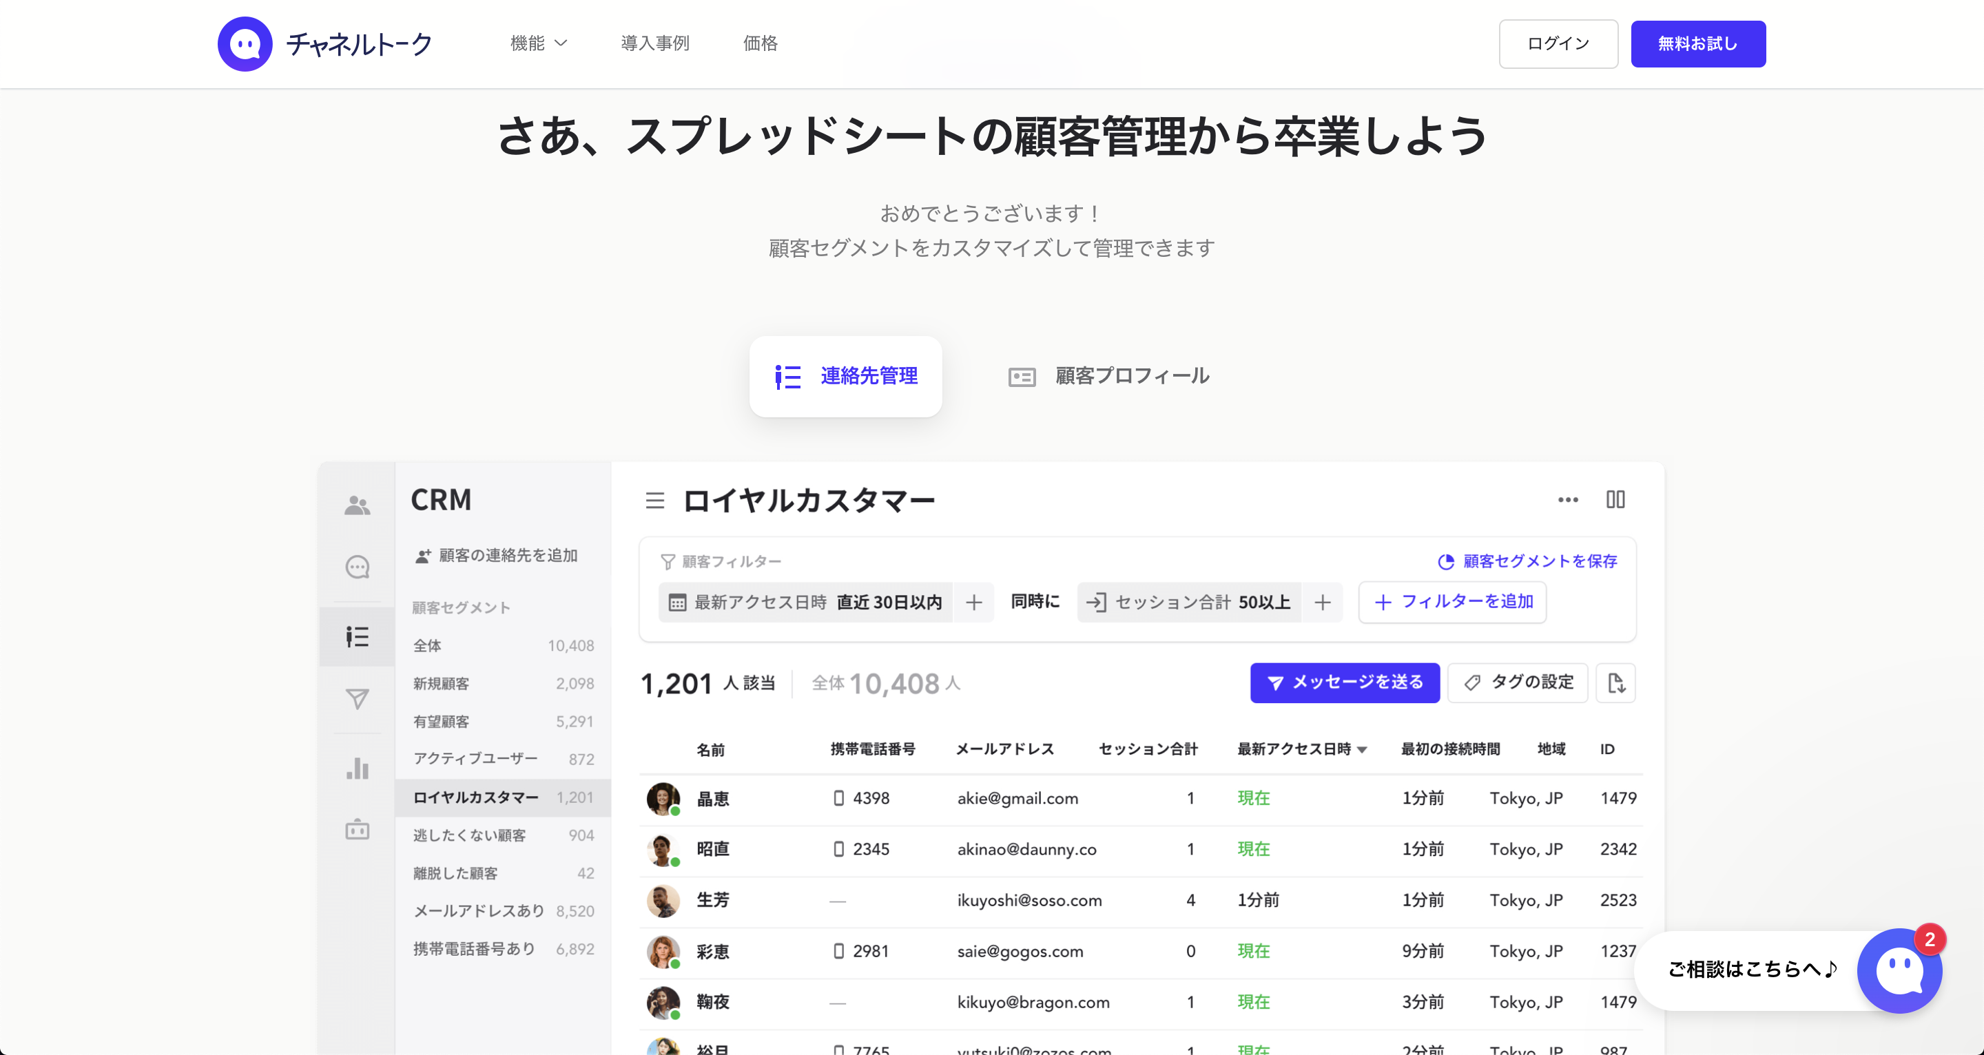1984x1055 pixels.
Task: Click the bot icon in sidebar
Action: pos(357,830)
